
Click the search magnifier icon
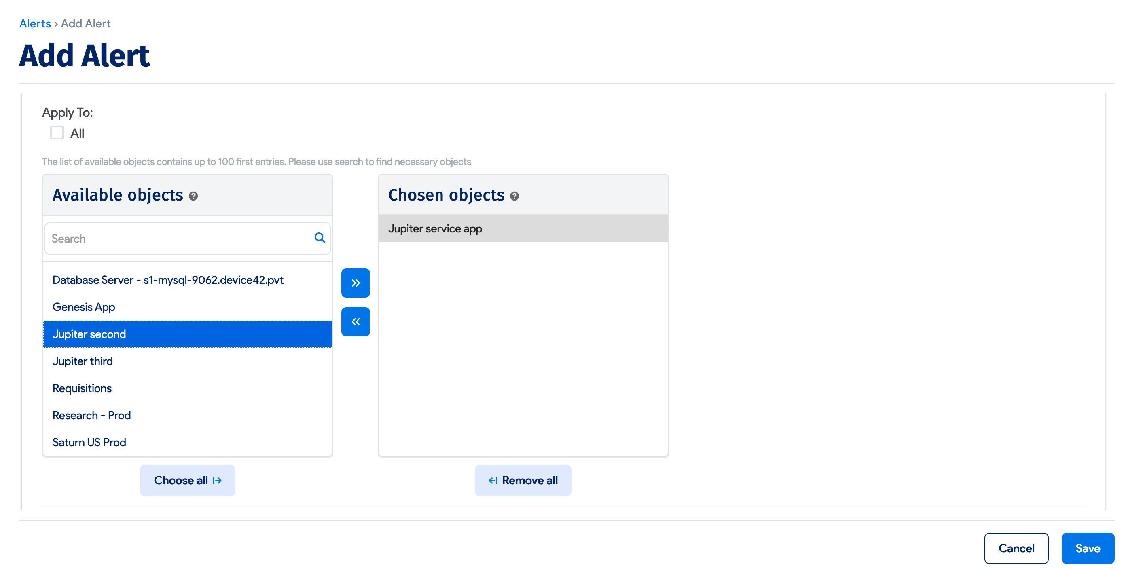pyautogui.click(x=320, y=238)
